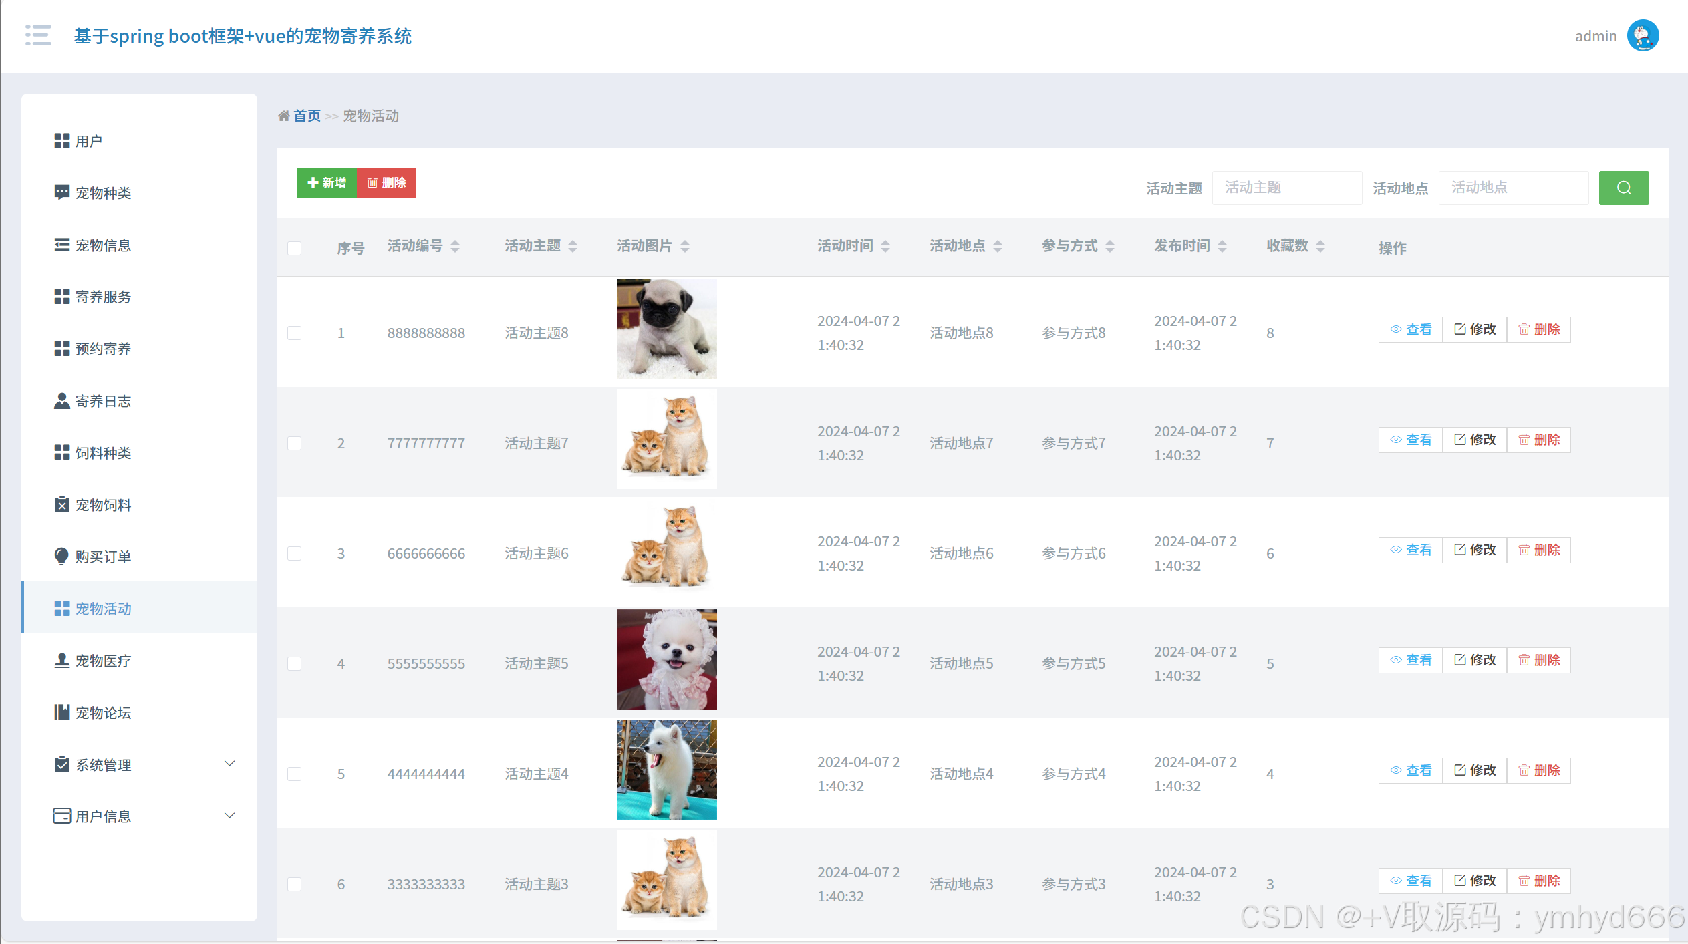
Task: Click the home icon in breadcrumb
Action: coord(284,116)
